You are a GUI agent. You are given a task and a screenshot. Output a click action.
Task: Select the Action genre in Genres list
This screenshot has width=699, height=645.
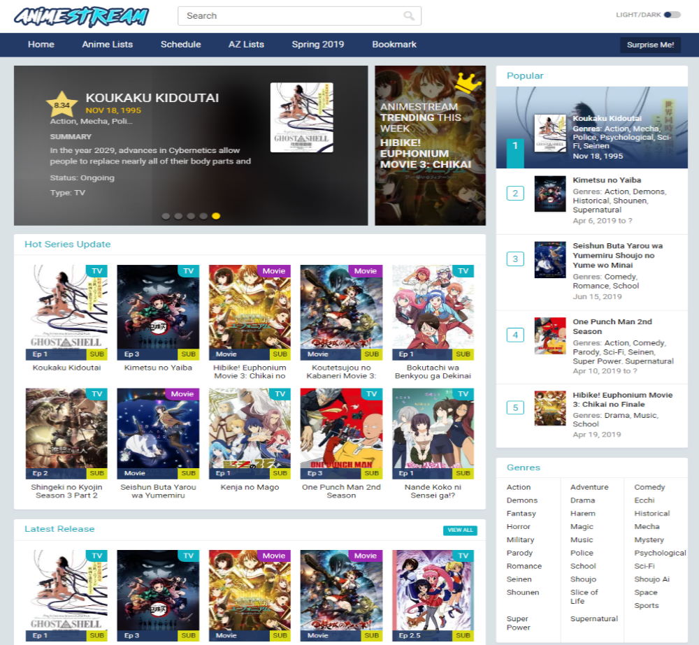tap(519, 487)
